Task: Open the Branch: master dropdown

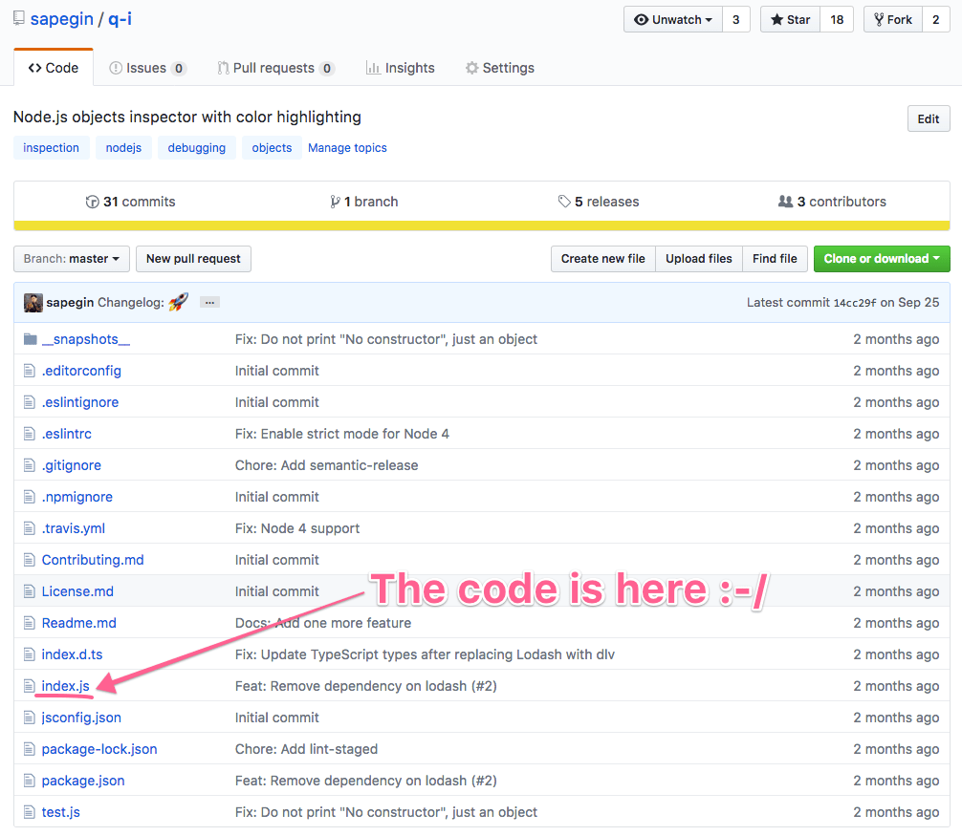Action: (x=71, y=259)
